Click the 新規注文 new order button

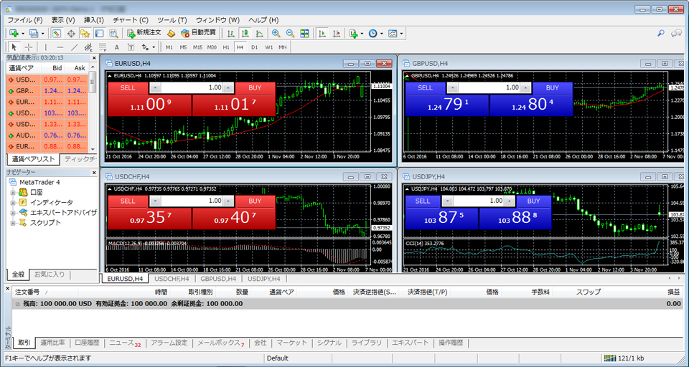pos(144,33)
